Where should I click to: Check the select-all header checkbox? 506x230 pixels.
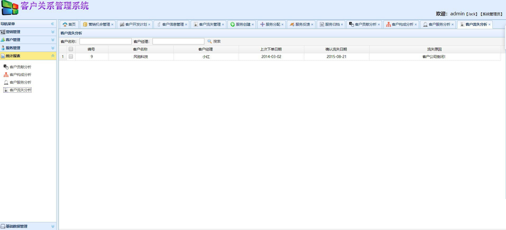point(71,49)
